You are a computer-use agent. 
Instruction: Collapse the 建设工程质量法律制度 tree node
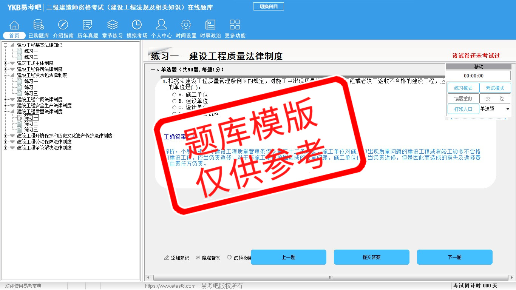(x=6, y=111)
